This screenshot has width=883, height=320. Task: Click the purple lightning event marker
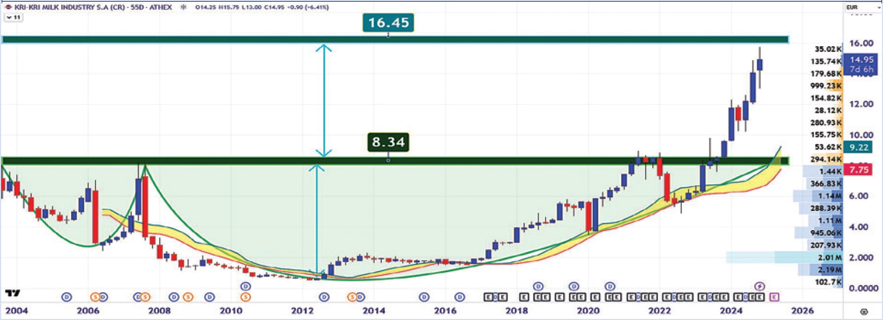point(760,286)
